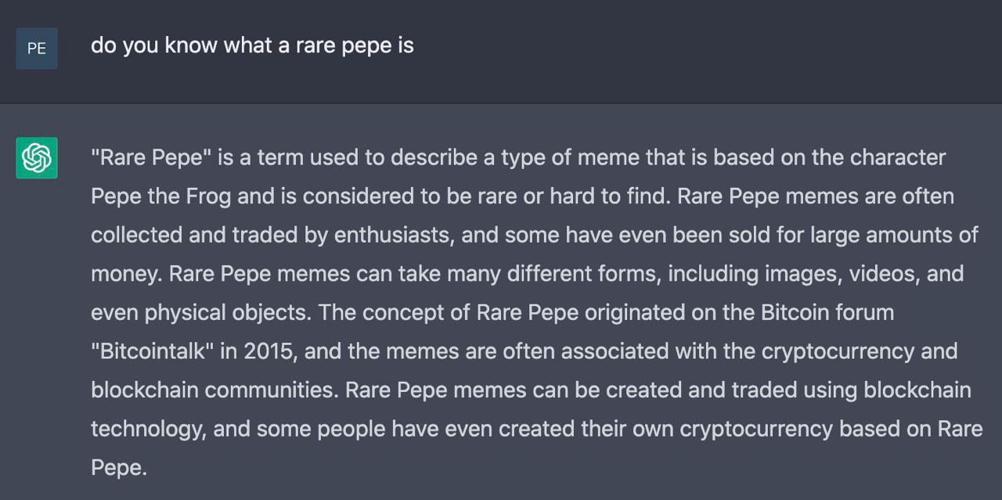
Task: Click the opening "Rare Pepe" quoted term
Action: click(152, 158)
